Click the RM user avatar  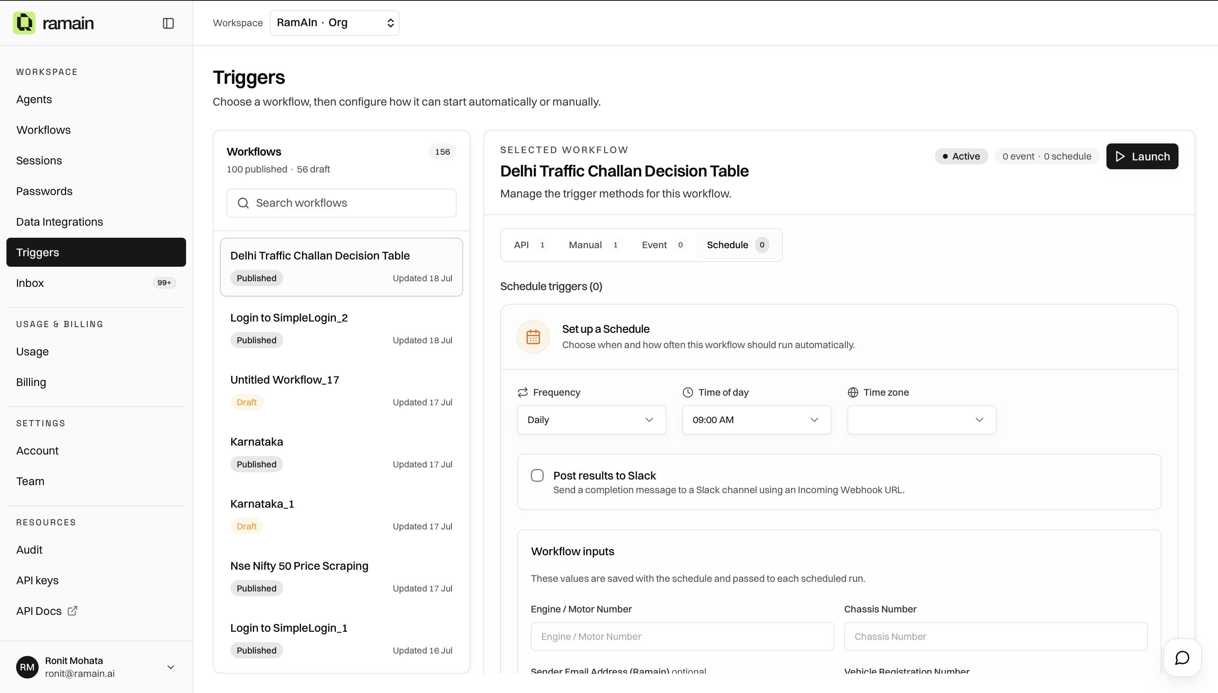(27, 667)
